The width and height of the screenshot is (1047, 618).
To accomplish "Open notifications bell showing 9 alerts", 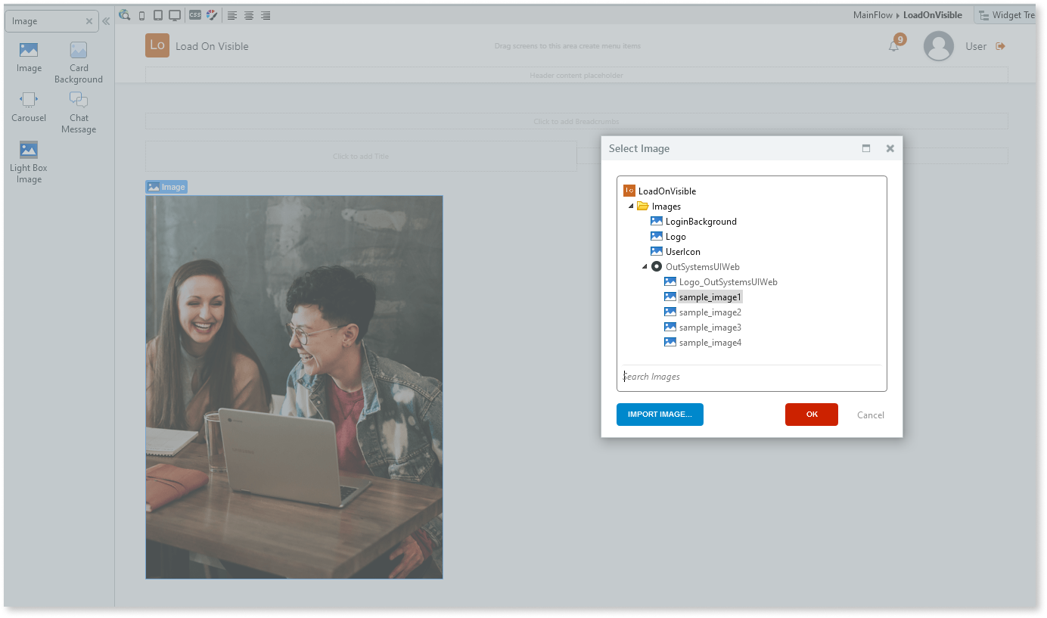I will [894, 45].
